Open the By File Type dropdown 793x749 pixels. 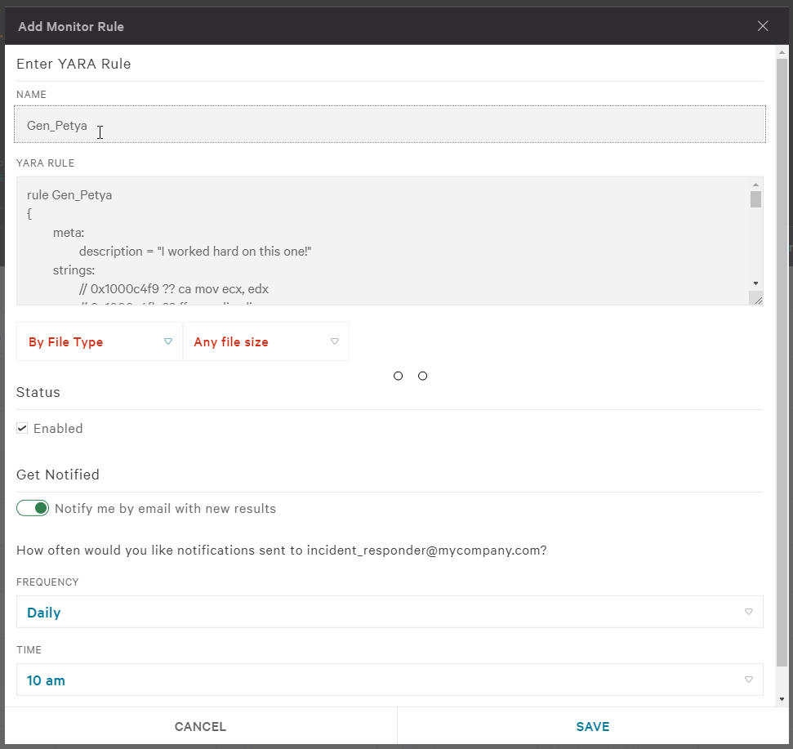coord(100,341)
